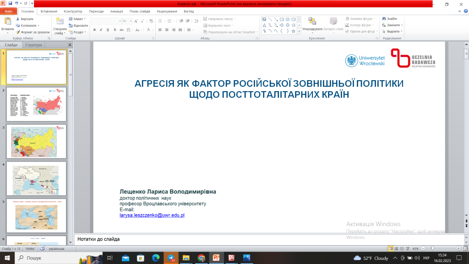469x264 pixels.
Task: Click the Reset slide (Відновити) button
Action: (78, 26)
